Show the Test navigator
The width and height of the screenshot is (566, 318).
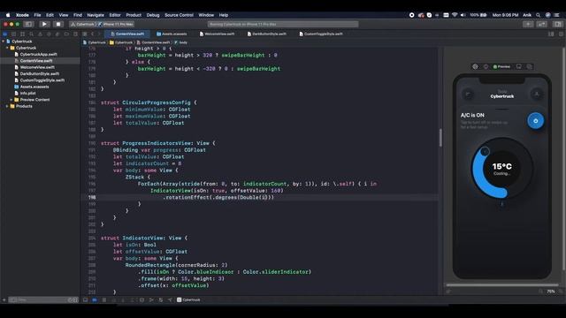pyautogui.click(x=49, y=34)
